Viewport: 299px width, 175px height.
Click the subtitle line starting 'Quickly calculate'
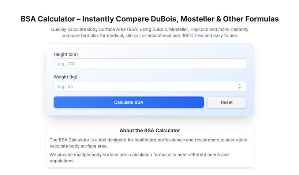pos(150,29)
